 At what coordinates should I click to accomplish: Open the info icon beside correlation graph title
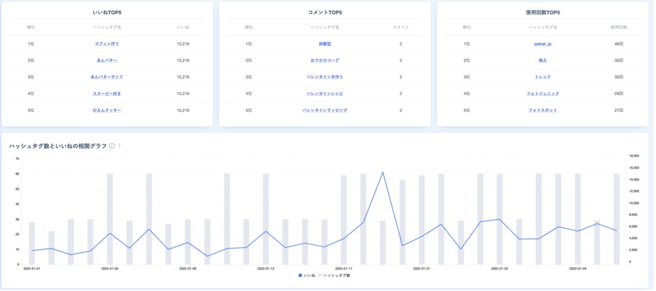[x=112, y=146]
